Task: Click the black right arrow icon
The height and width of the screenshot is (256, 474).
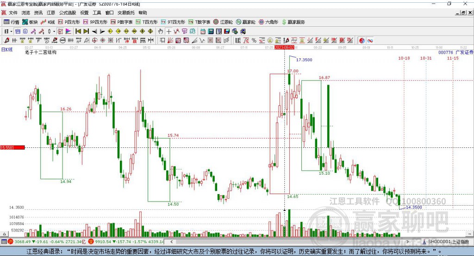Action: [102, 31]
